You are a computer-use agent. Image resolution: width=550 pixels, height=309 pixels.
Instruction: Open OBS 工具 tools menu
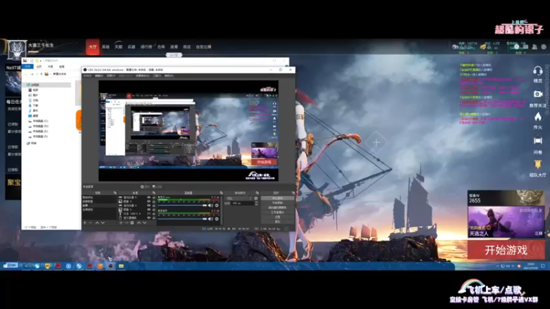point(157,76)
